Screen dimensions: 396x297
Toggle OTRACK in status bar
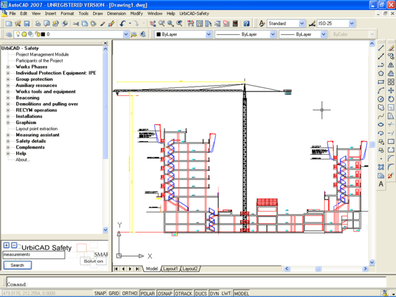183,293
